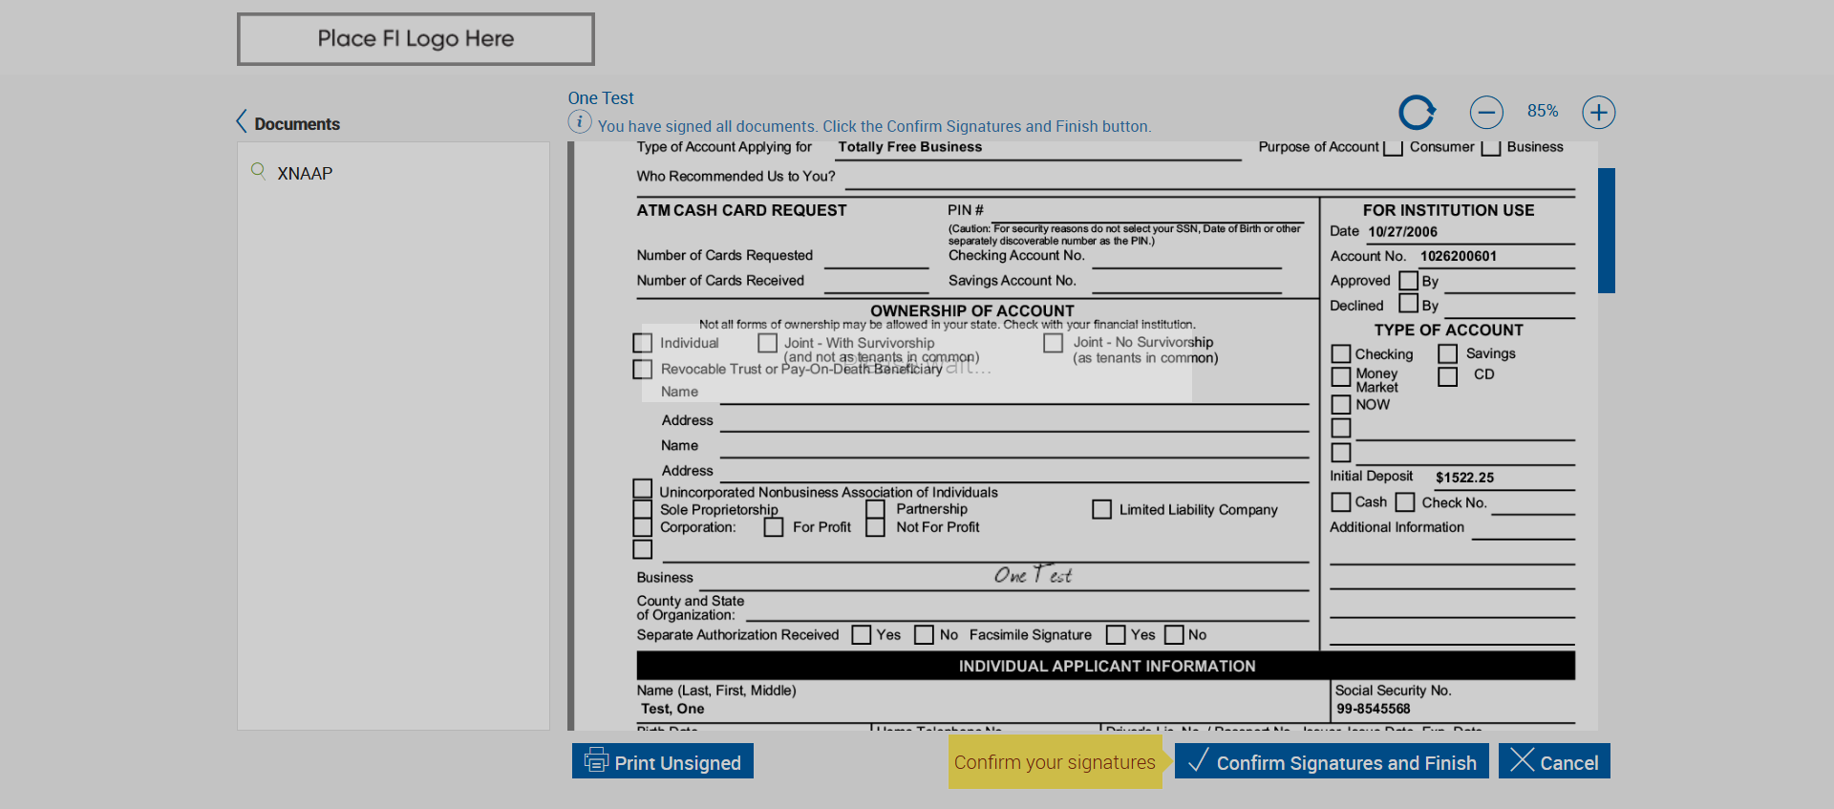This screenshot has width=1834, height=809.
Task: Click the Totally Free Business account type text
Action: [910, 147]
